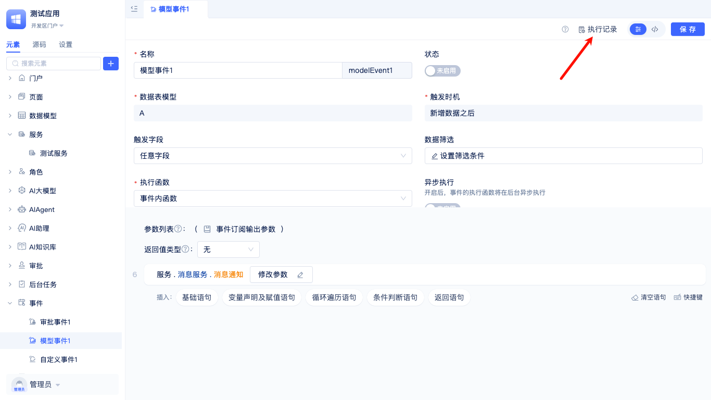Click the 测试应用 app logo icon
Viewport: 711px width, 400px height.
(x=16, y=19)
